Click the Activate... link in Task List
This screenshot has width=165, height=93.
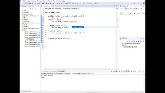coord(138,14)
